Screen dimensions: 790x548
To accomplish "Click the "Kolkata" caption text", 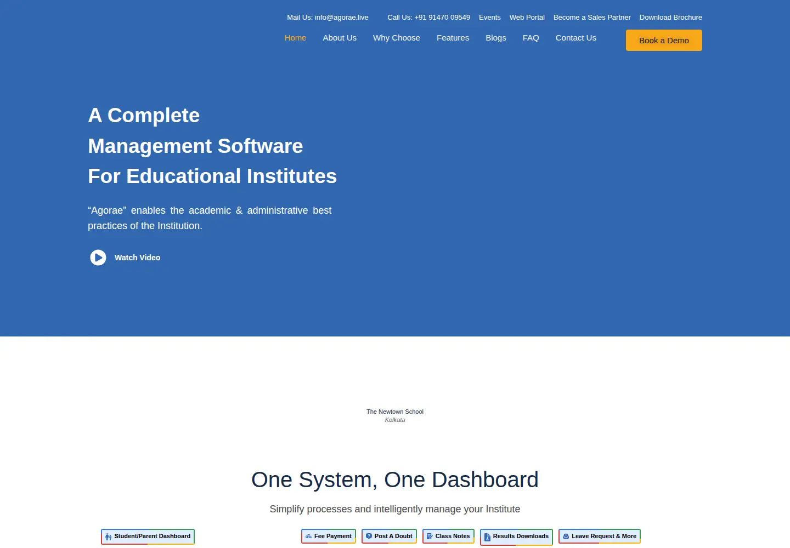I will [x=395, y=420].
